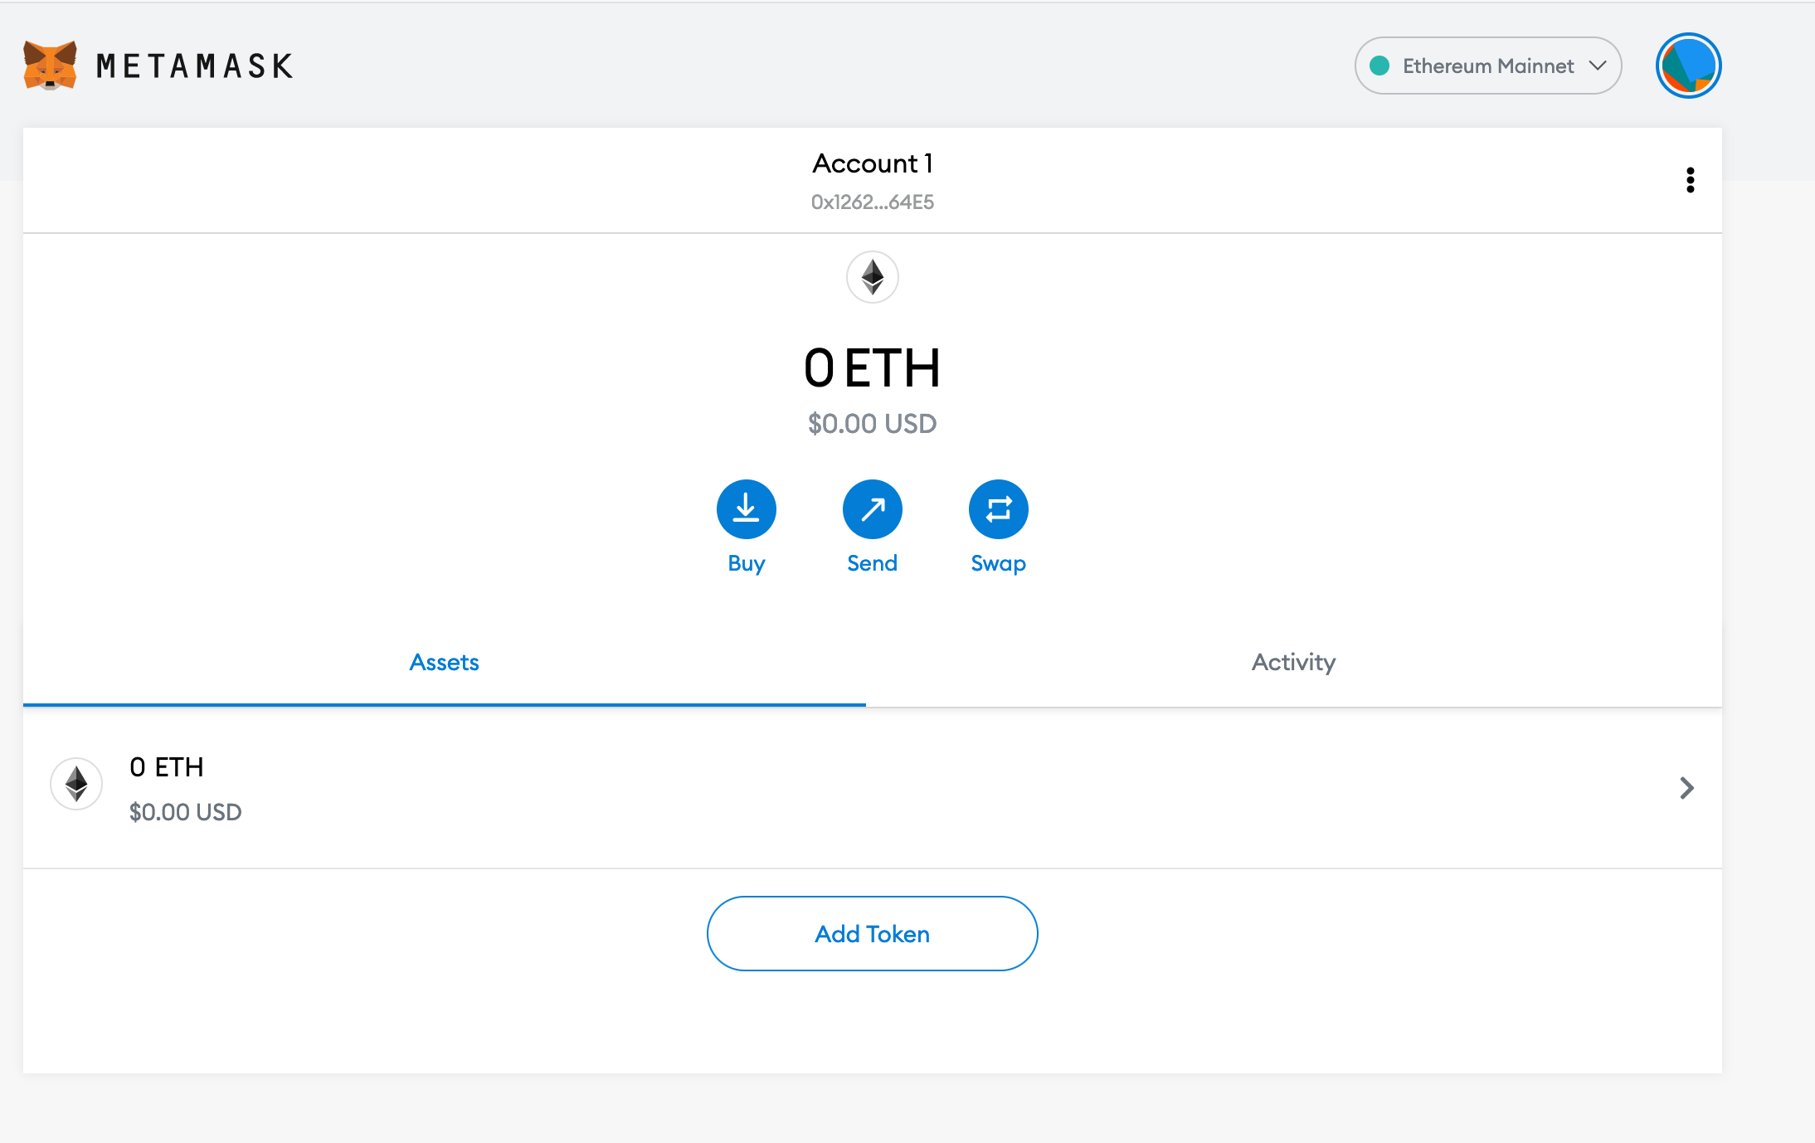Click the ETH icon in the assets list
The image size is (1815, 1143).
tap(76, 784)
